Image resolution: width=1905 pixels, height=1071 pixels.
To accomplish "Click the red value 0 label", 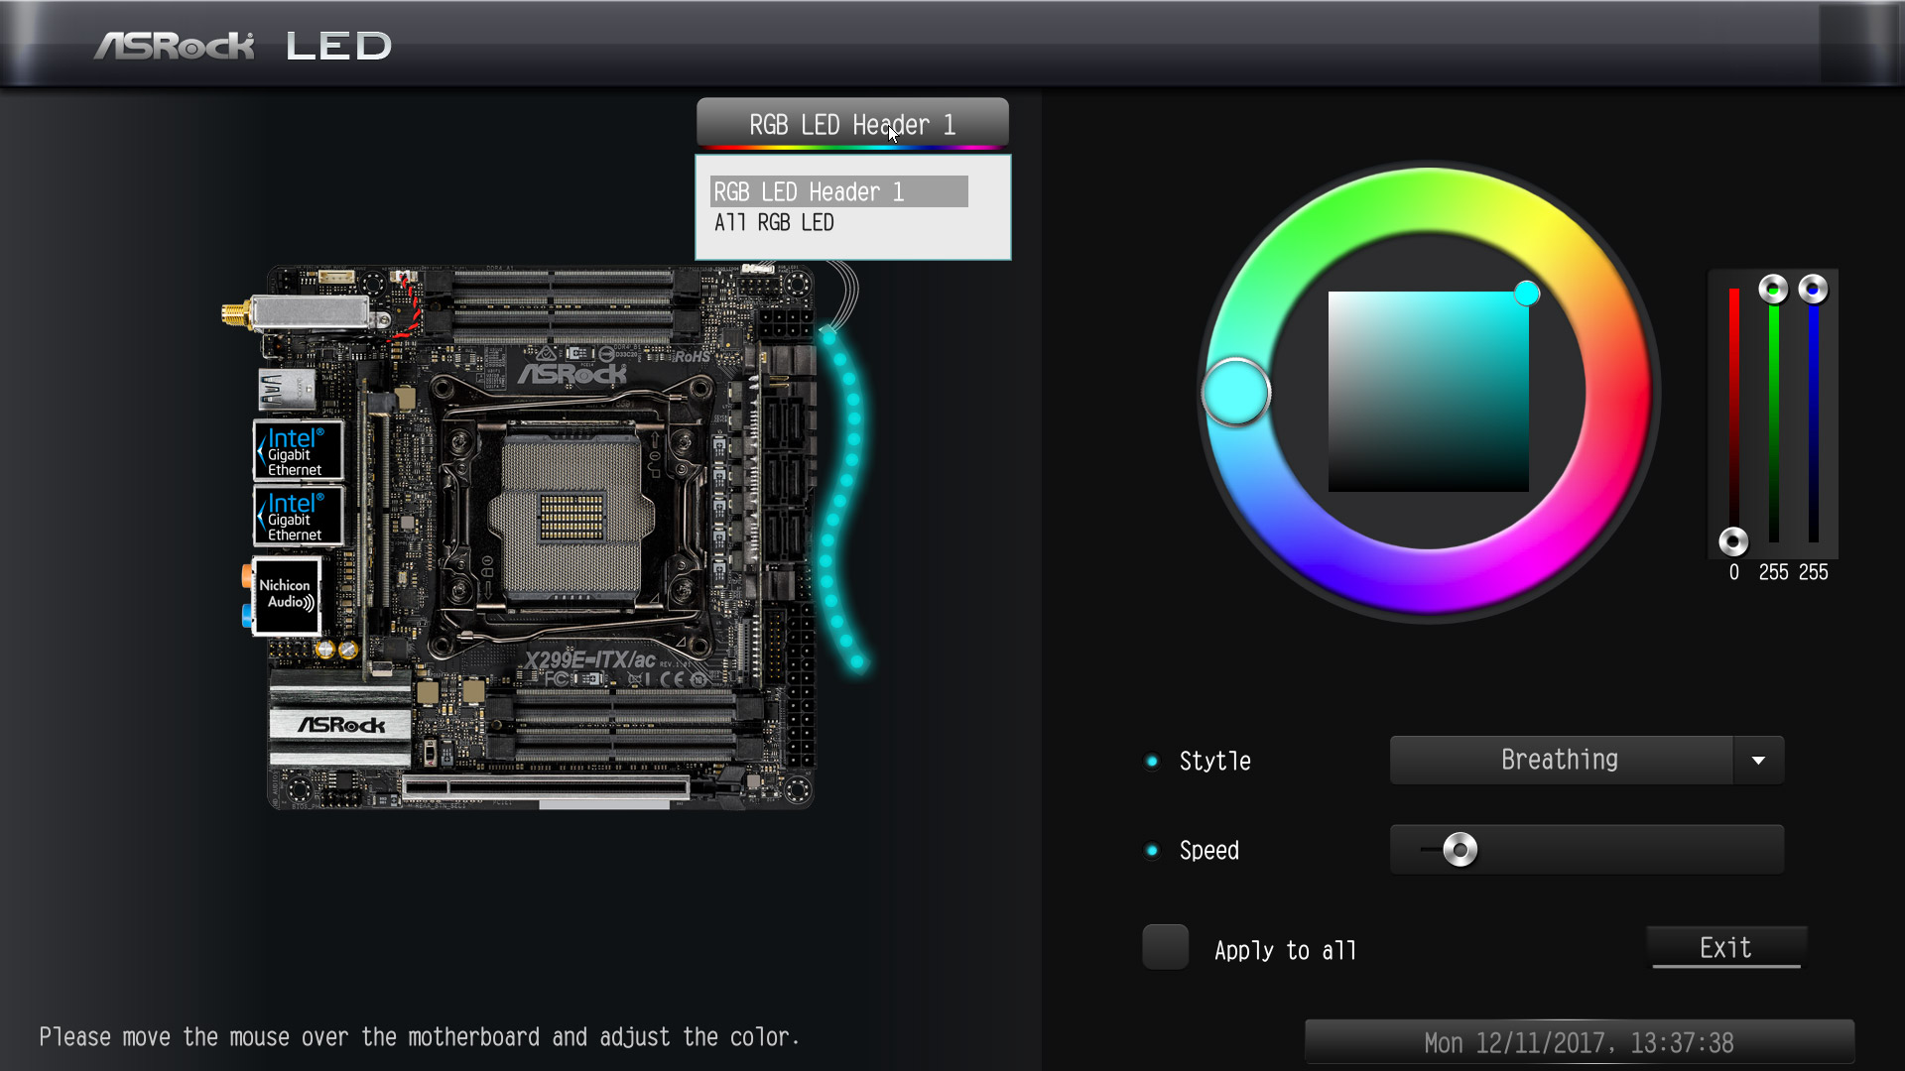I will tap(1733, 572).
